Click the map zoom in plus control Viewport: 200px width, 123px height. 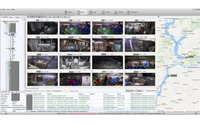tap(198, 105)
